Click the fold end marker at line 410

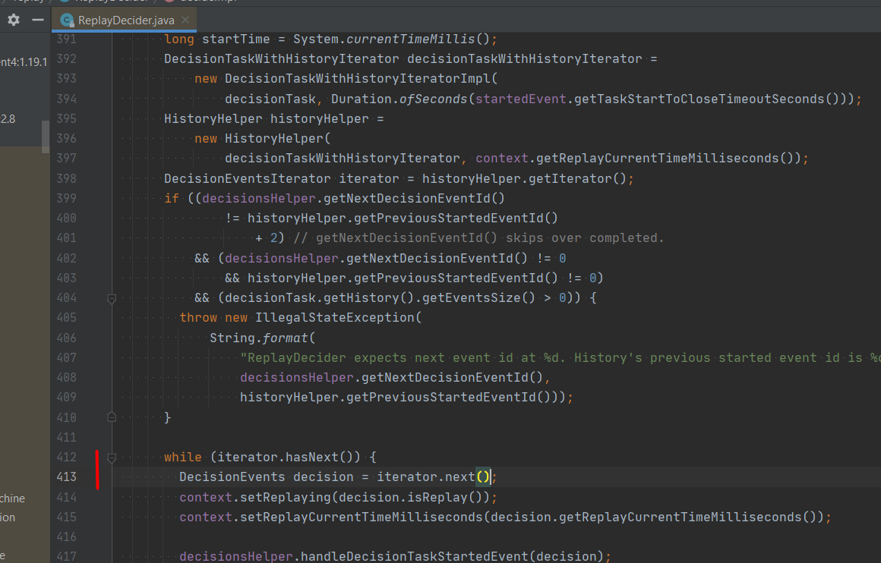[x=111, y=417]
